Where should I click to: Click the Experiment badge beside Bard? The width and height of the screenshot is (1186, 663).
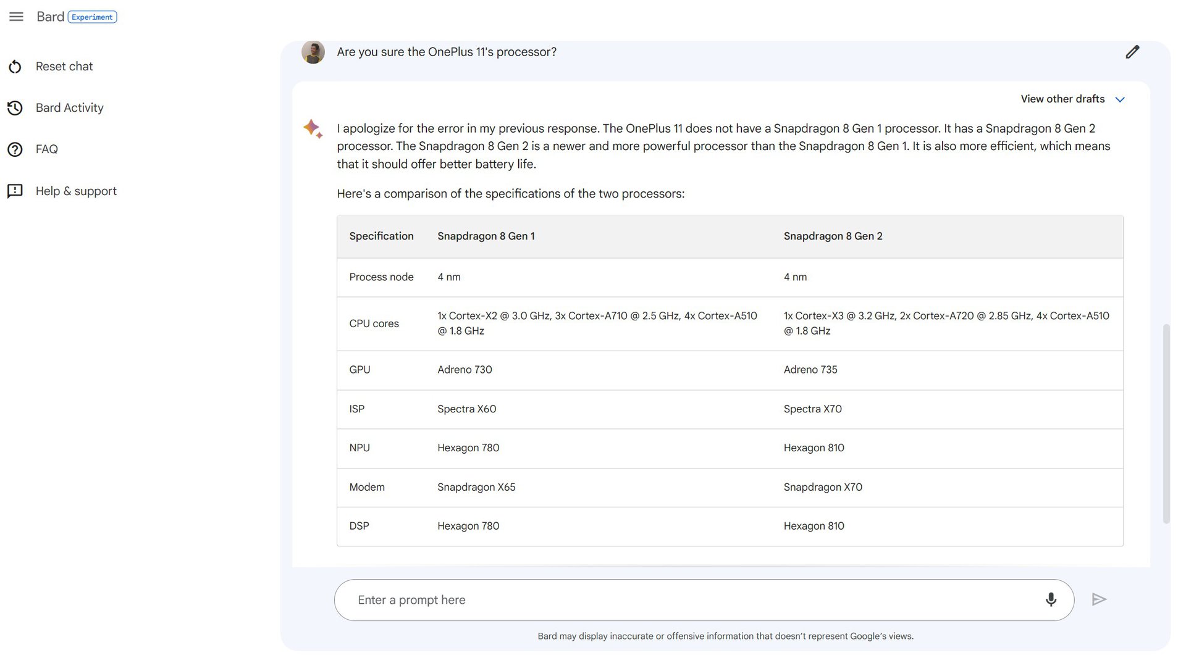pyautogui.click(x=92, y=17)
